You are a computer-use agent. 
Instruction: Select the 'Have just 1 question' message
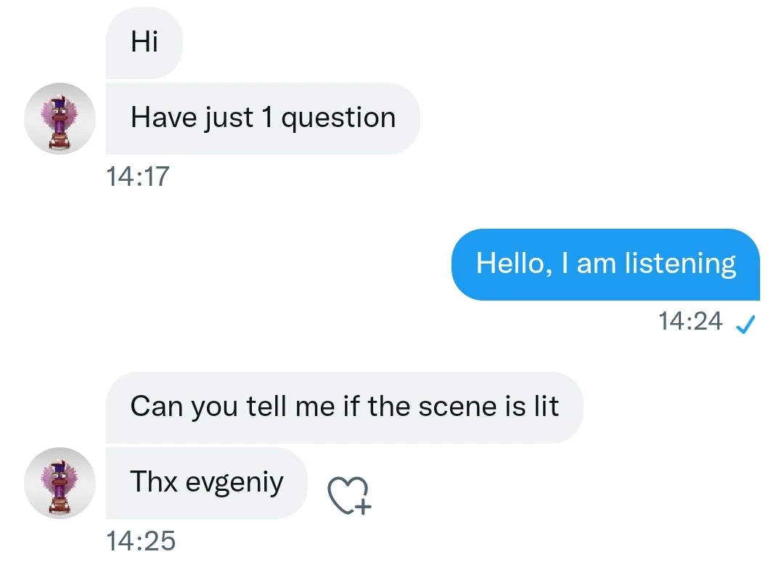[263, 118]
